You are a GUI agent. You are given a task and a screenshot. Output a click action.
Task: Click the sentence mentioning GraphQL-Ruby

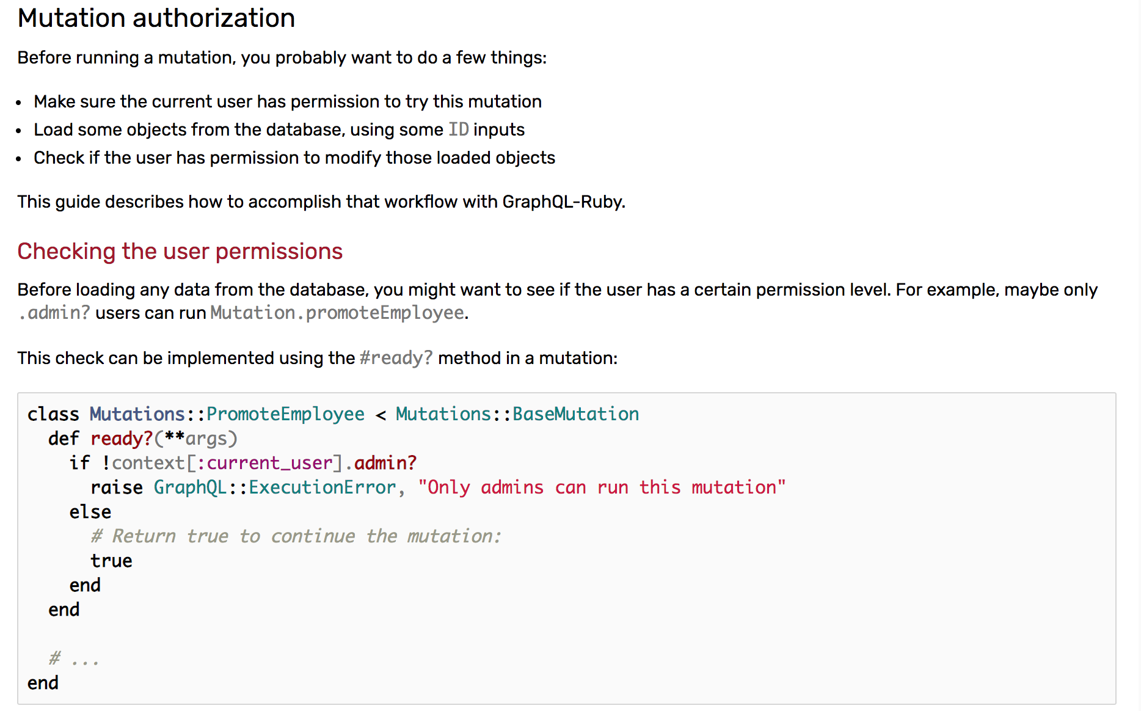point(321,202)
